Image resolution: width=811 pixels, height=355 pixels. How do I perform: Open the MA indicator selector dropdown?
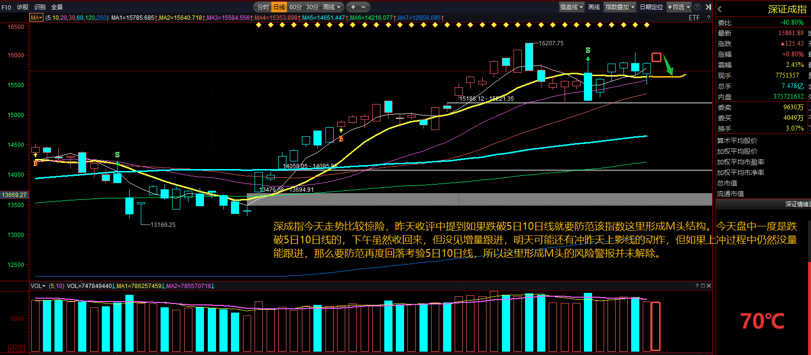pos(37,17)
